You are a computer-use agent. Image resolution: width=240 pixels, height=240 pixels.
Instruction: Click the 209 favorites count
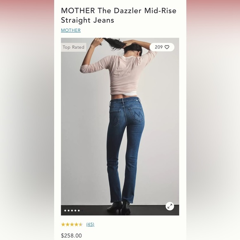click(158, 47)
